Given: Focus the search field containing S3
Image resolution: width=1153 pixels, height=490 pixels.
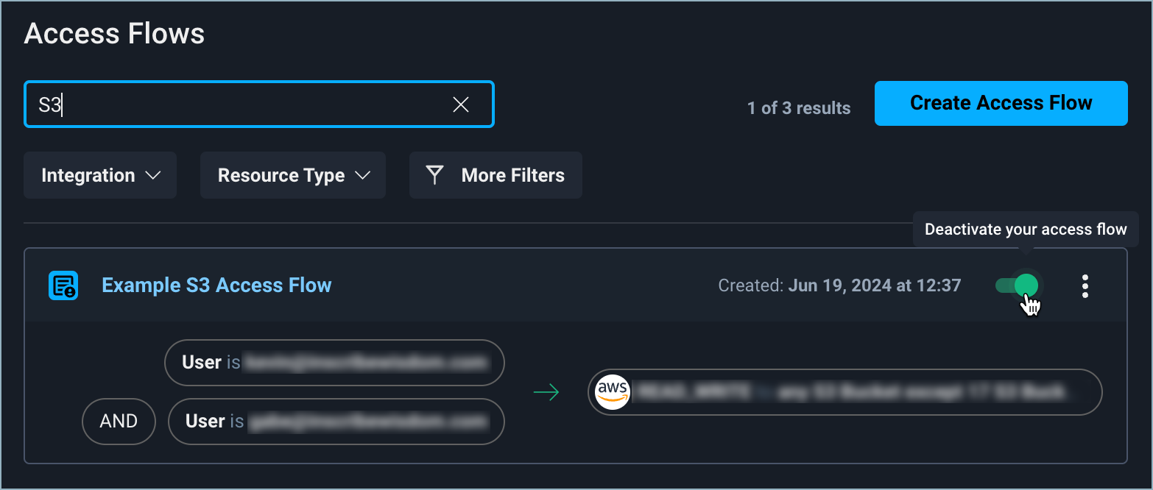Looking at the screenshot, I should coord(243,104).
